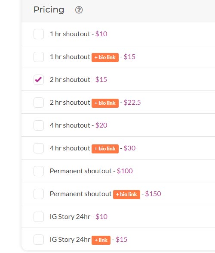Click the Pricing section heading
Image resolution: width=215 pixels, height=253 pixels.
tap(49, 9)
